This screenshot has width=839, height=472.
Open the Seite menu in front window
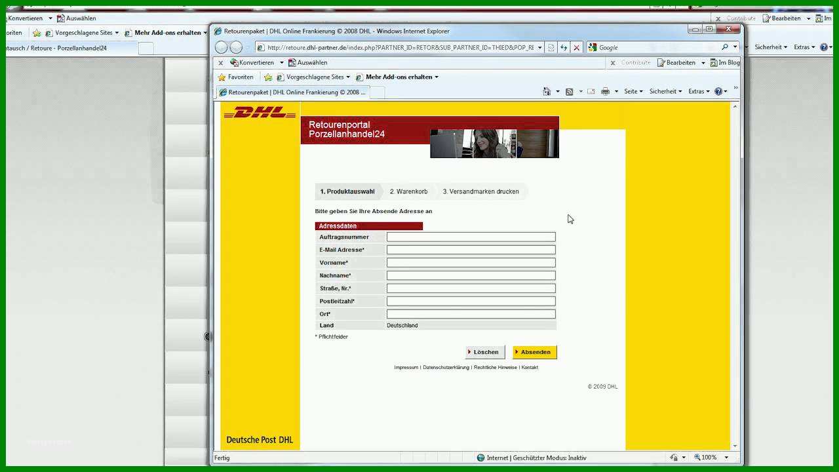click(633, 91)
